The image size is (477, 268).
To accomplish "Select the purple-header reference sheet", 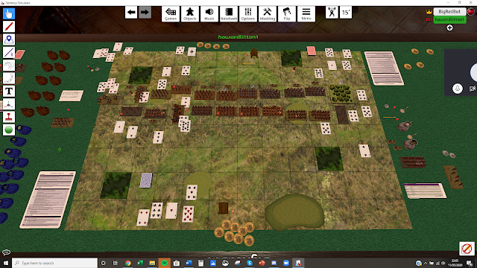I will pos(425,191).
